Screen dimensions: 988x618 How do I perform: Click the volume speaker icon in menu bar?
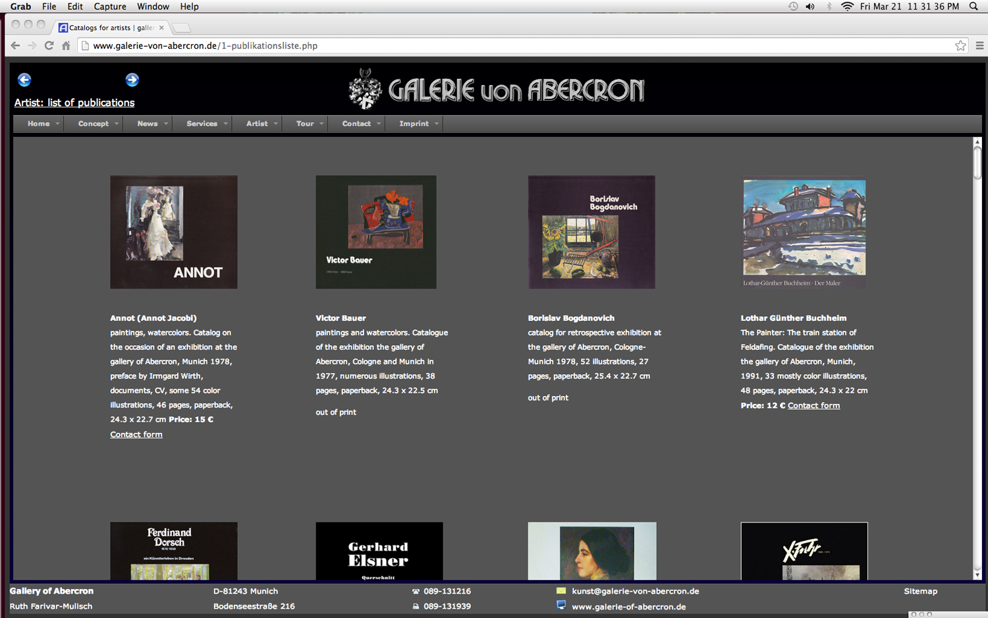[x=810, y=6]
